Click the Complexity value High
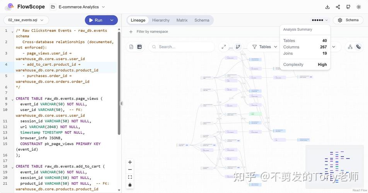 (322, 64)
